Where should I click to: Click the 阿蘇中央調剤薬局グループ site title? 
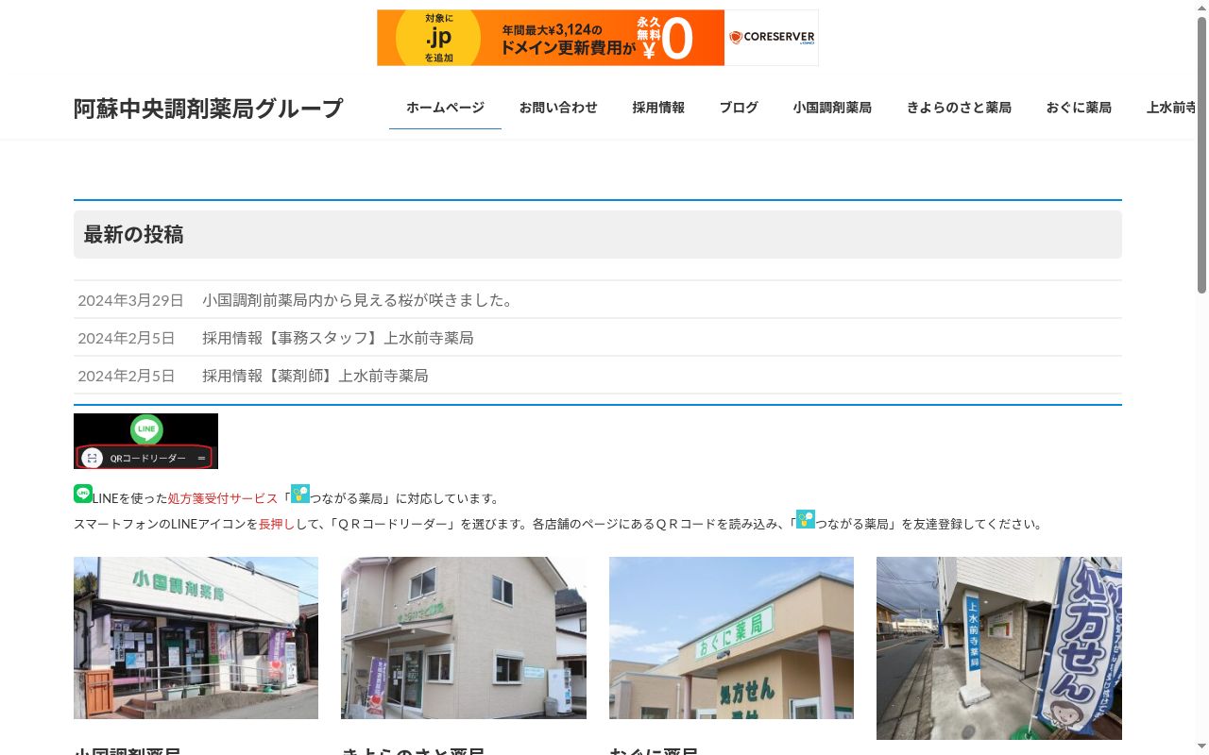209,109
